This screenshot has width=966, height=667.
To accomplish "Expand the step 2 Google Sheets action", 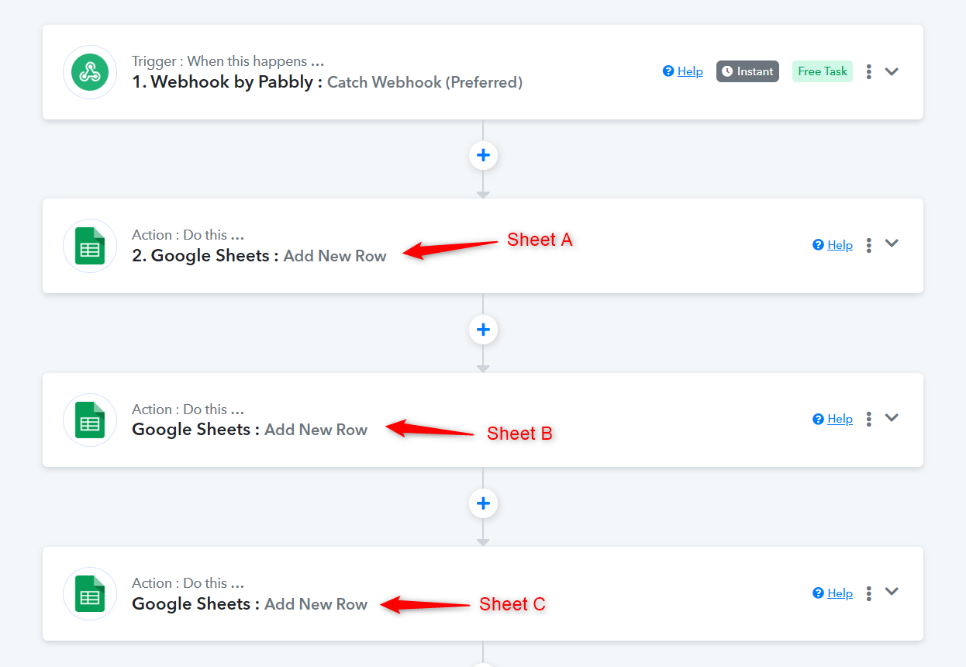I will [892, 244].
